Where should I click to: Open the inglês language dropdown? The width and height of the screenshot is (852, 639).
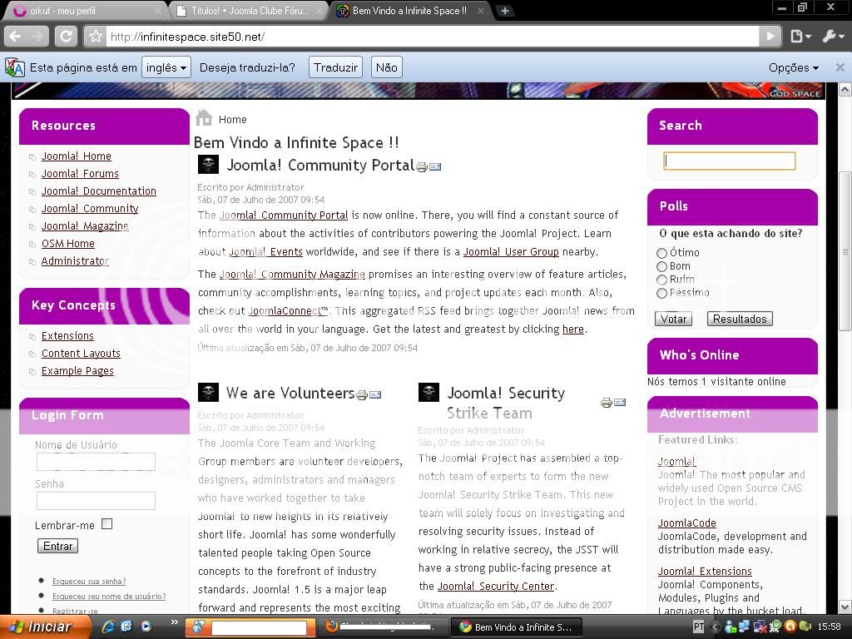tap(166, 67)
